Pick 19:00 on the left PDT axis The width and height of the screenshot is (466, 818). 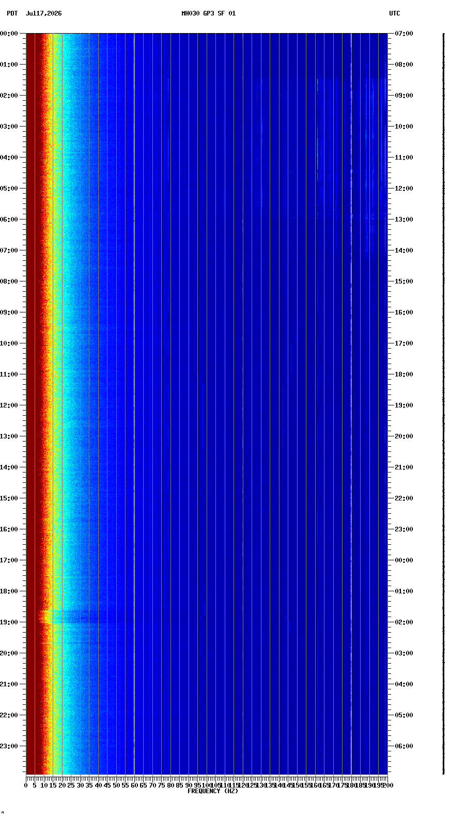[x=9, y=622]
